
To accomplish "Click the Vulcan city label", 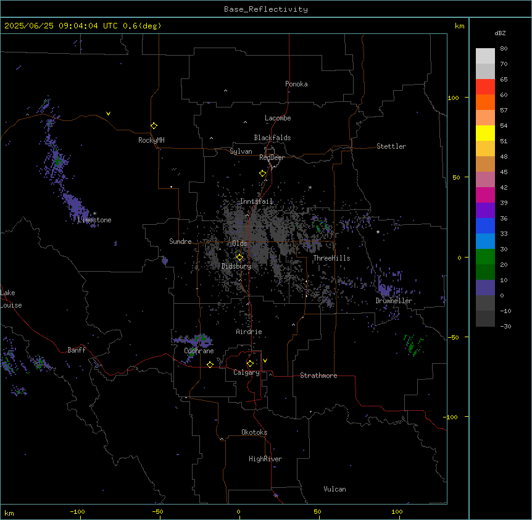I will tap(335, 489).
